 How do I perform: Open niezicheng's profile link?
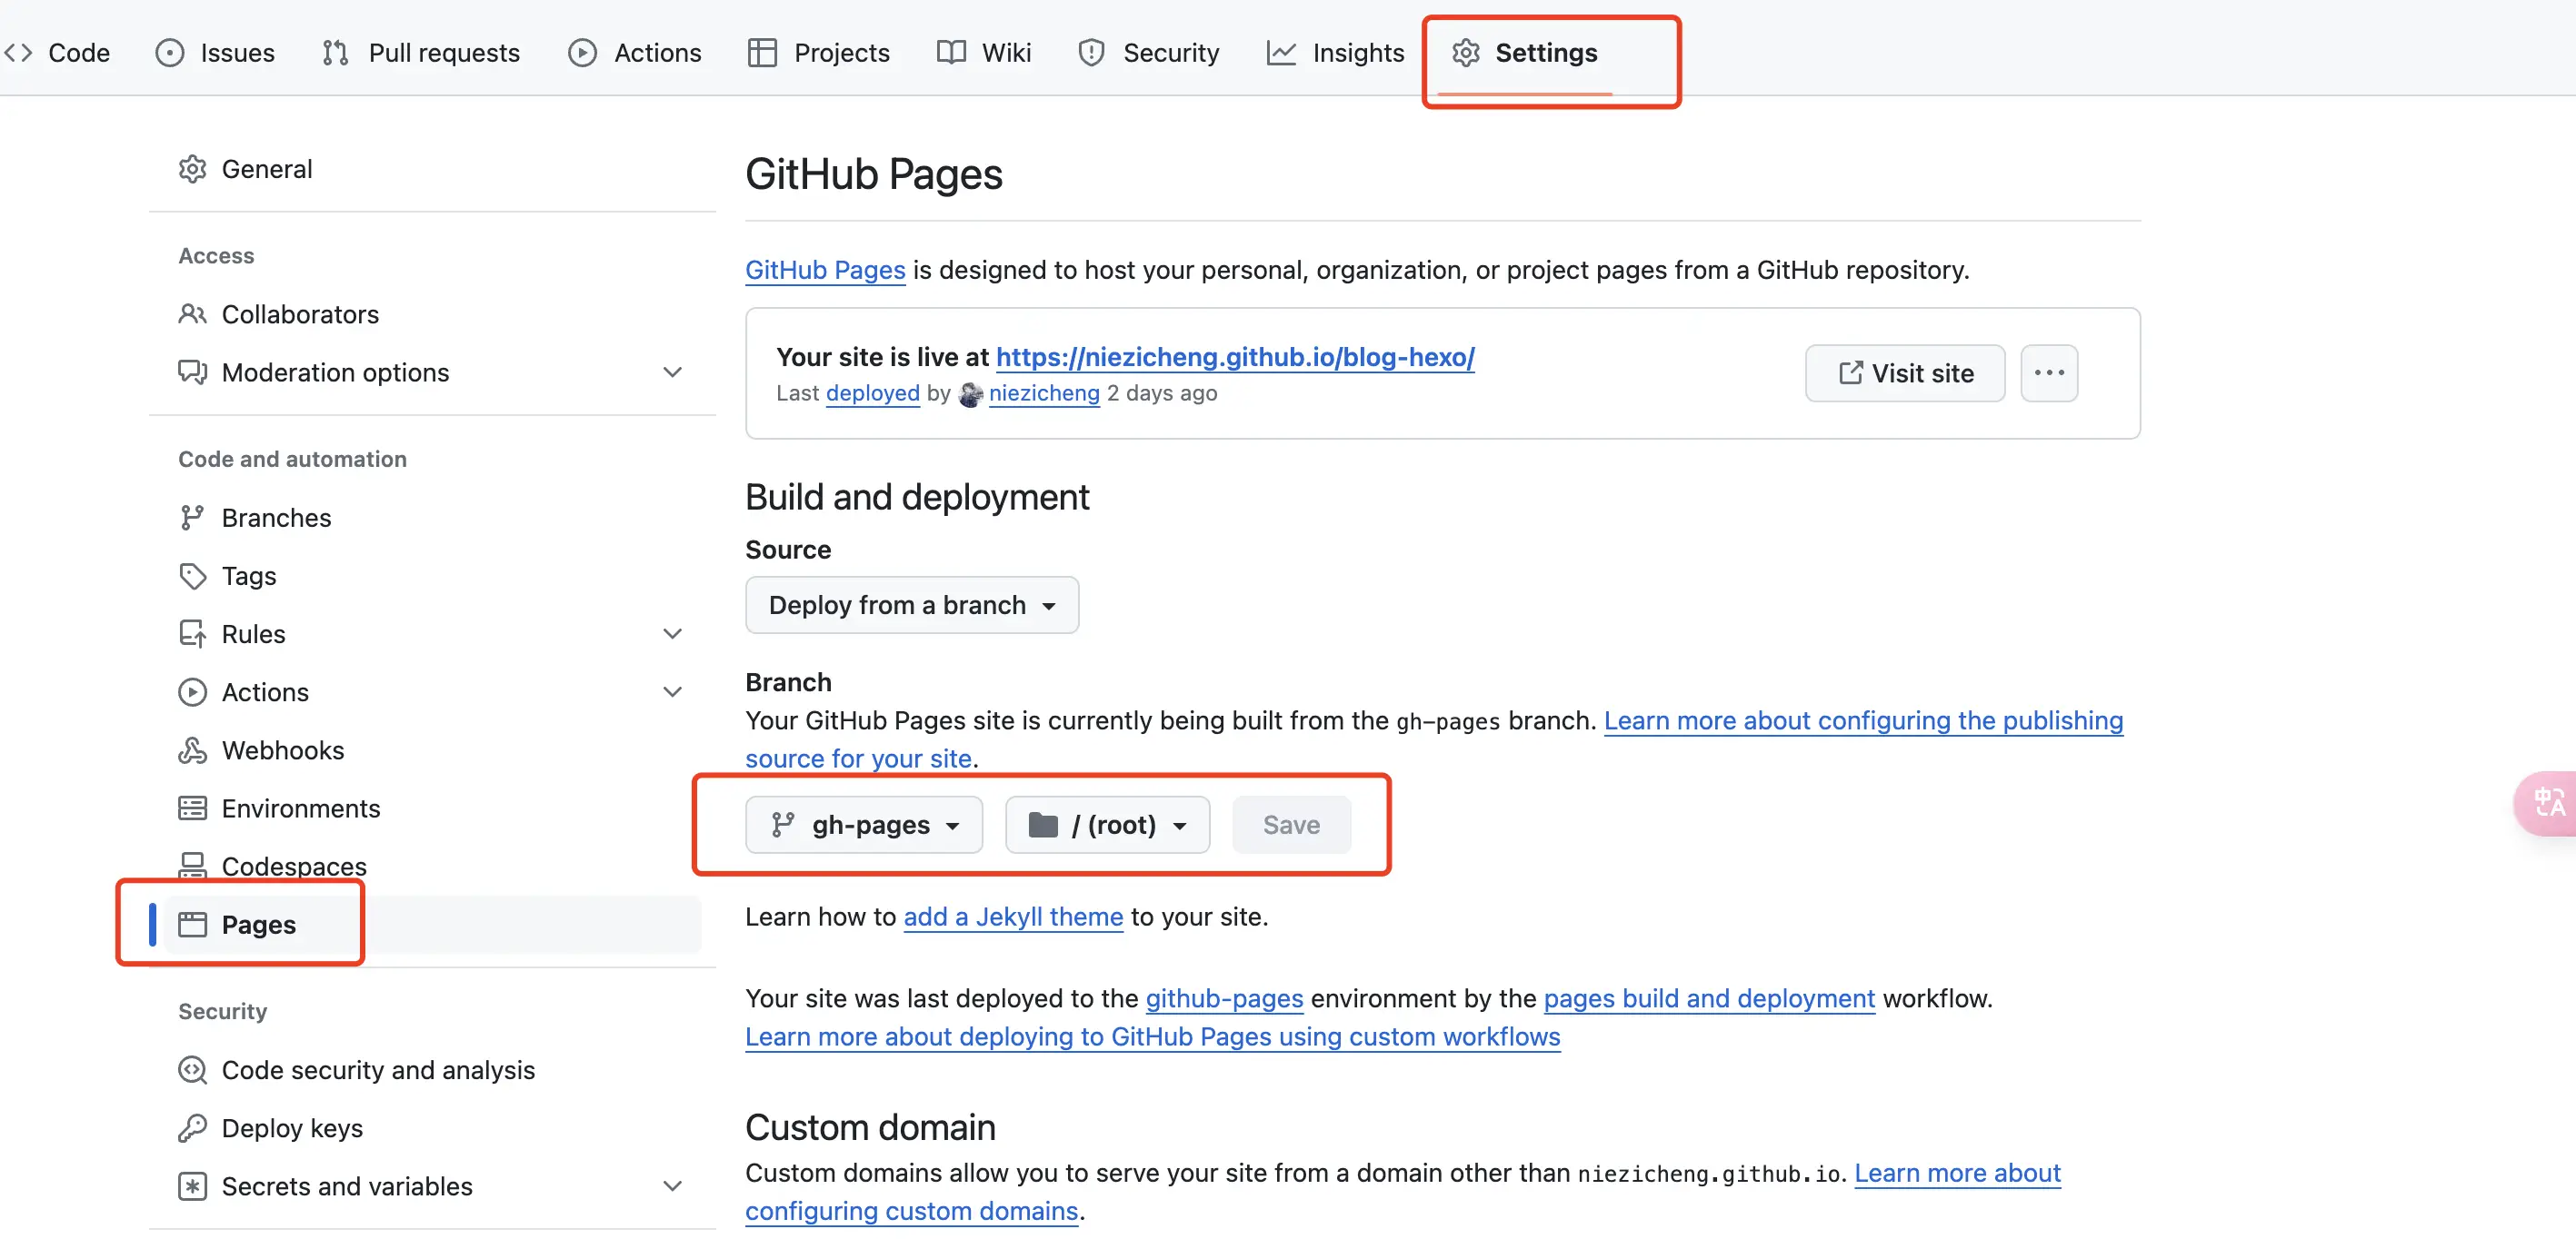[1044, 392]
